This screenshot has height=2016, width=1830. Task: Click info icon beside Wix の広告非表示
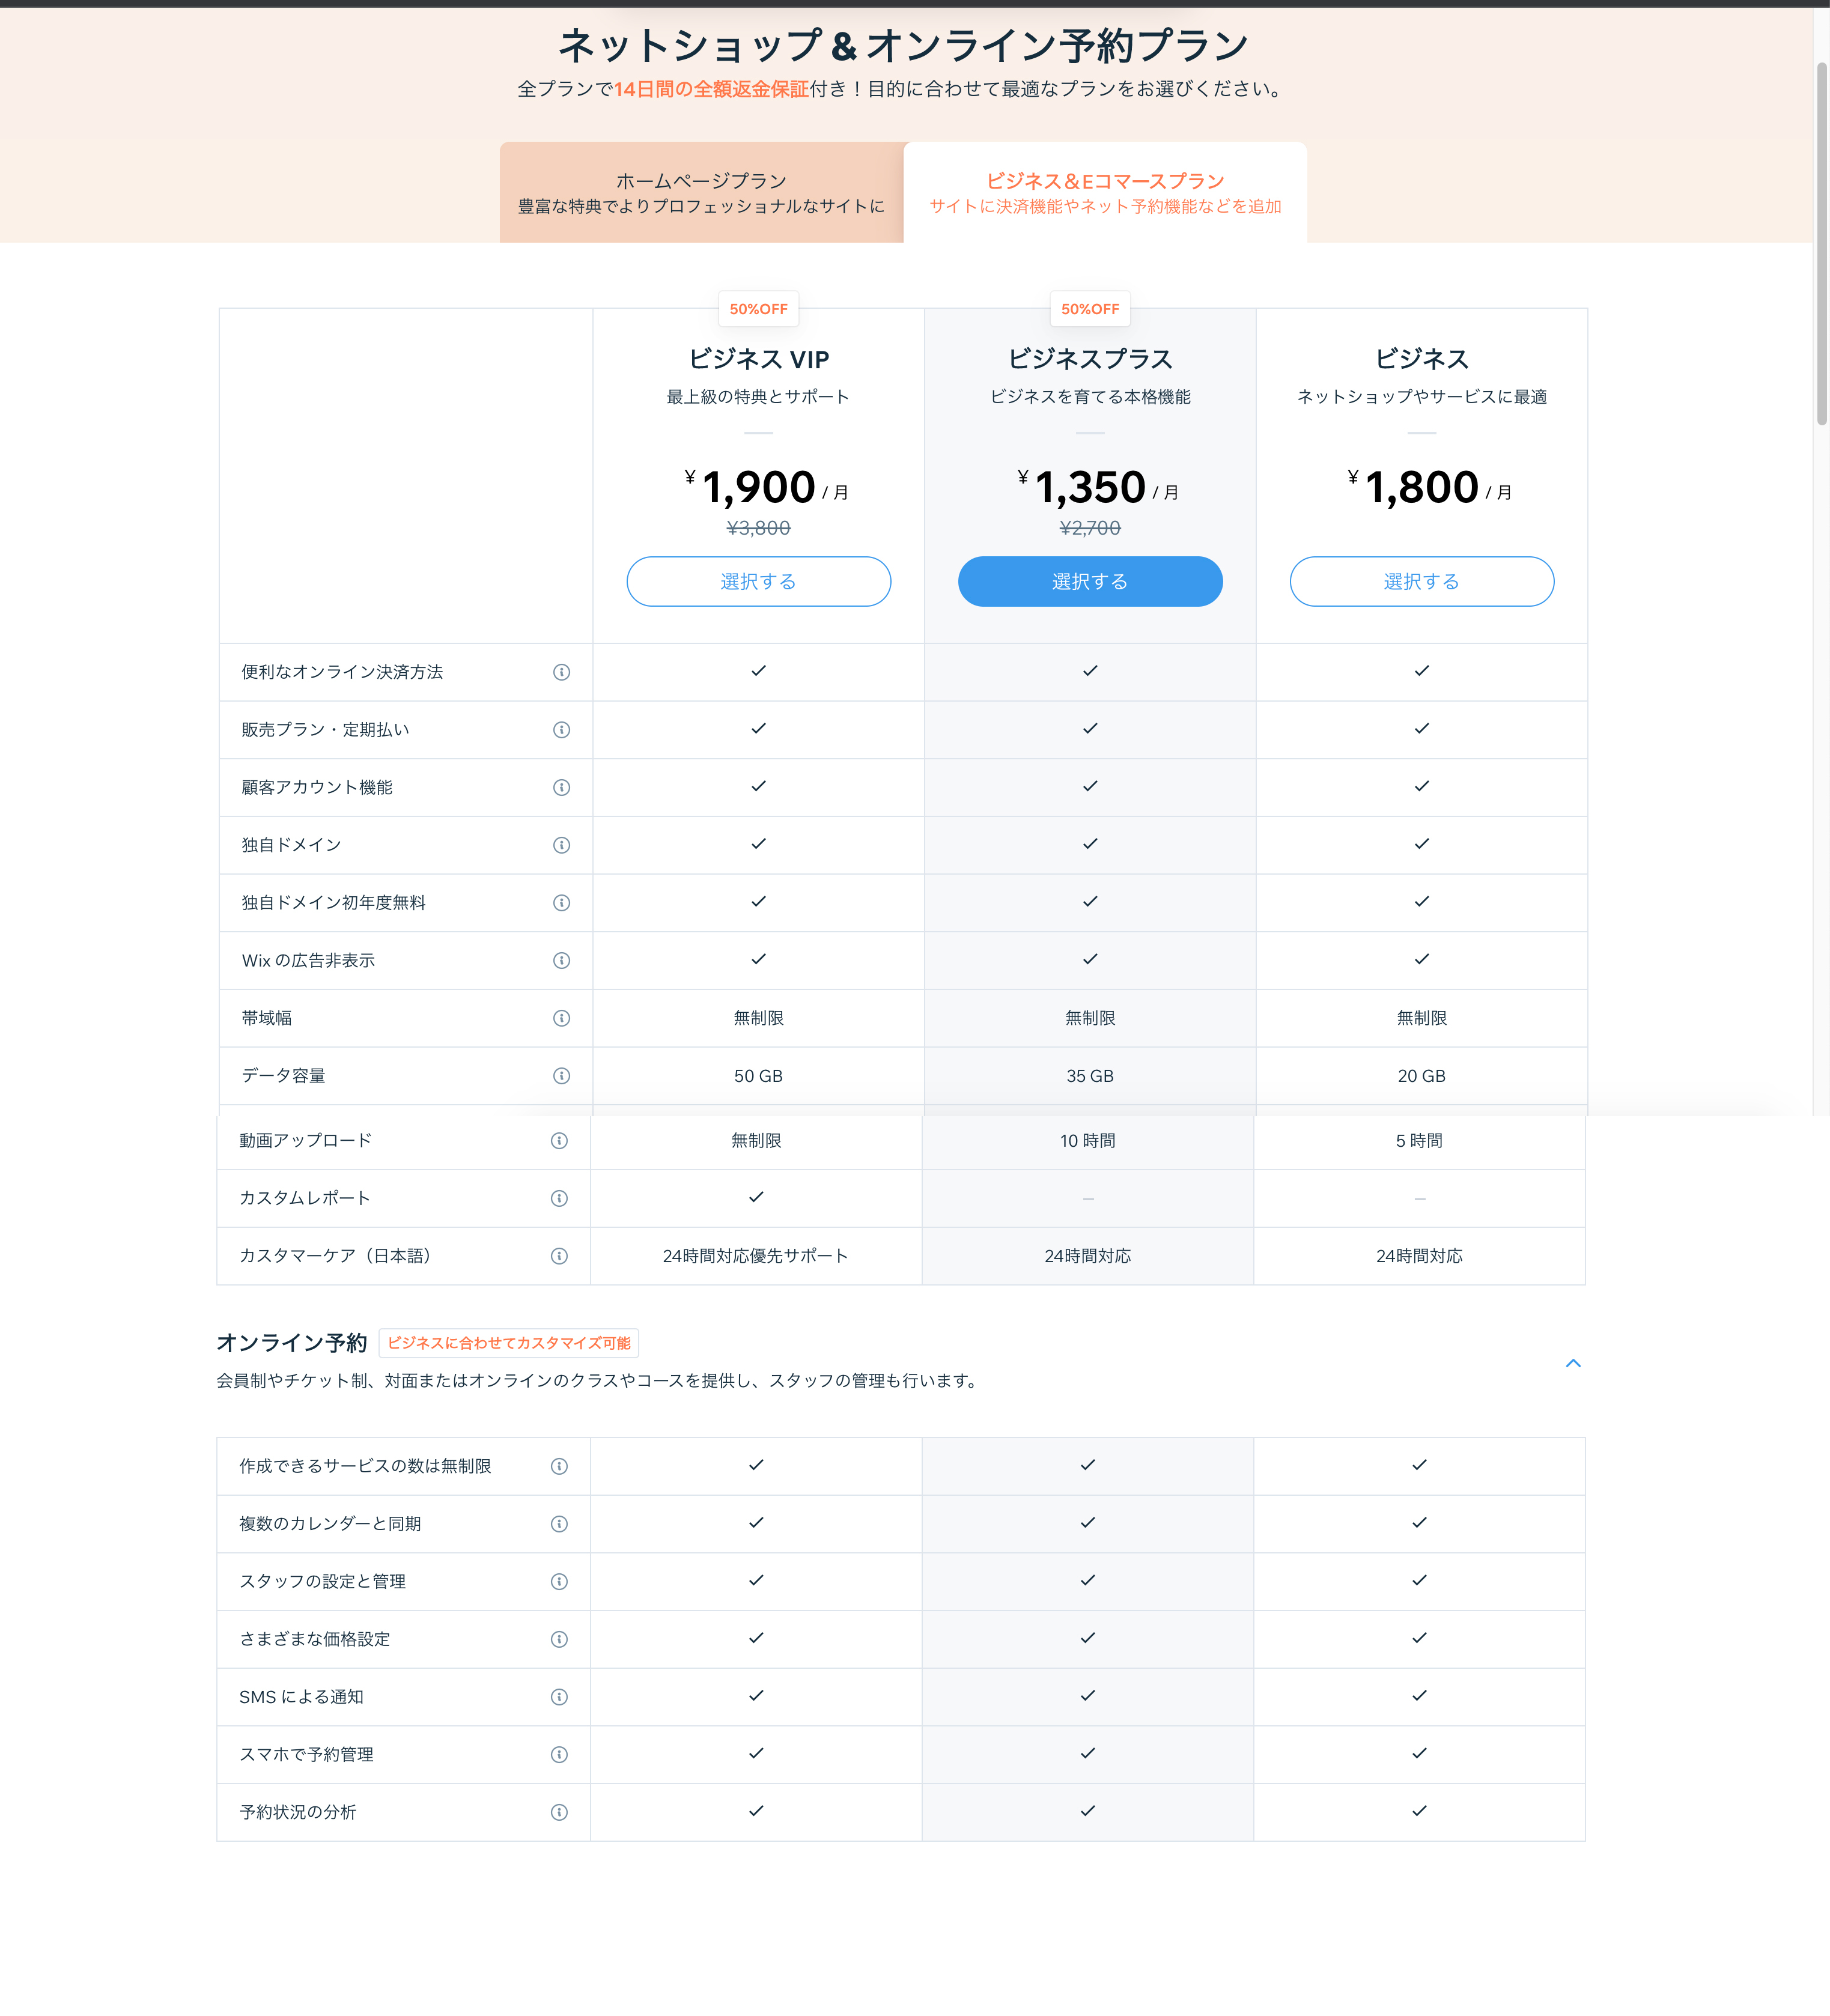pos(561,961)
